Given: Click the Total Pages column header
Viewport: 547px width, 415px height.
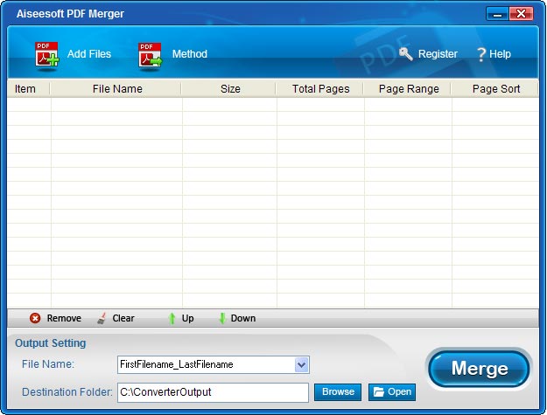Looking at the screenshot, I should click(x=320, y=89).
